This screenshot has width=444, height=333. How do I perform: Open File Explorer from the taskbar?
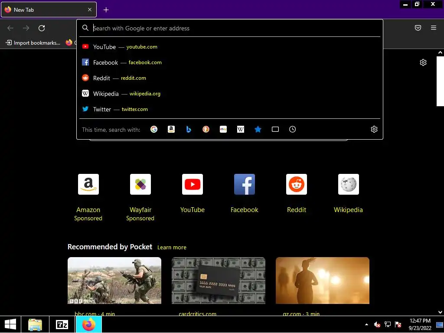point(35,324)
